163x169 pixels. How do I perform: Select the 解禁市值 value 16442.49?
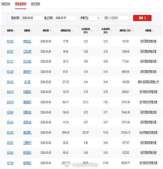125,112
